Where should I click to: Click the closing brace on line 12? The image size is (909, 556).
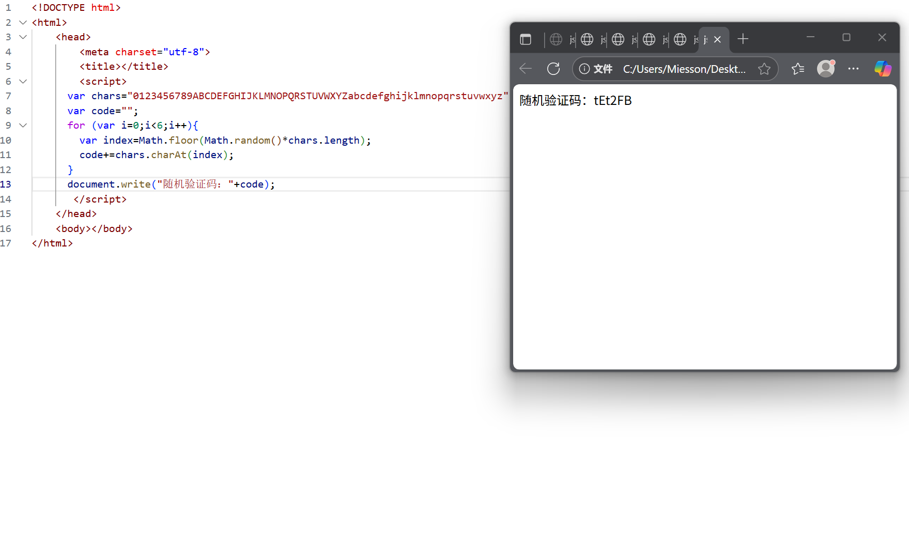pos(70,169)
